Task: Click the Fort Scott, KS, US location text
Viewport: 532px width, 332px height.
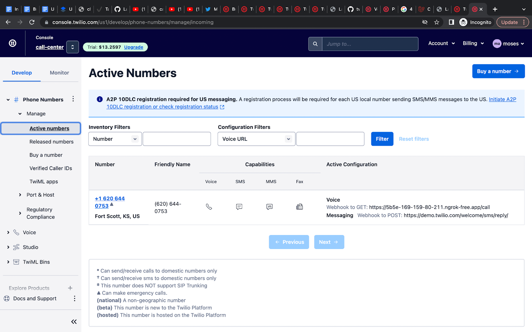Action: [x=117, y=216]
